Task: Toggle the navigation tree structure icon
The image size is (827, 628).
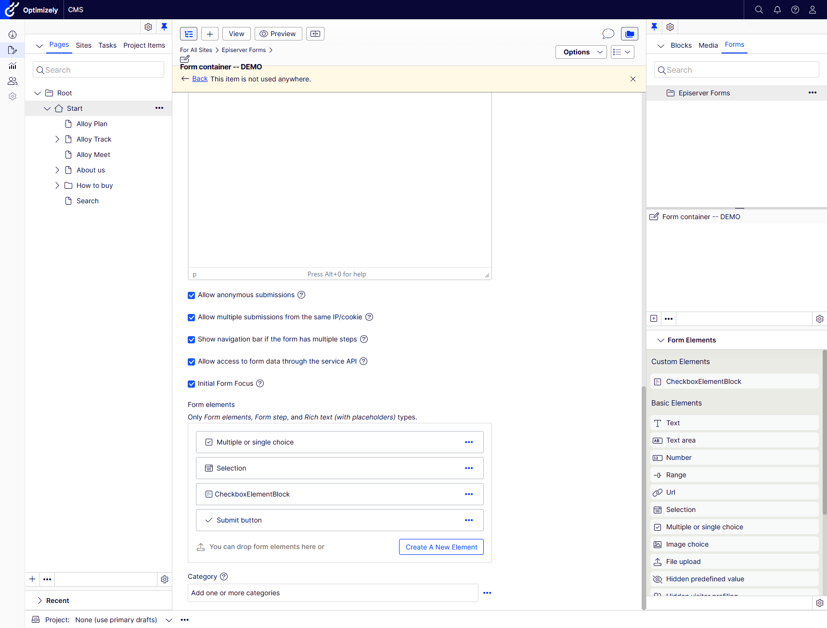Action: point(189,34)
